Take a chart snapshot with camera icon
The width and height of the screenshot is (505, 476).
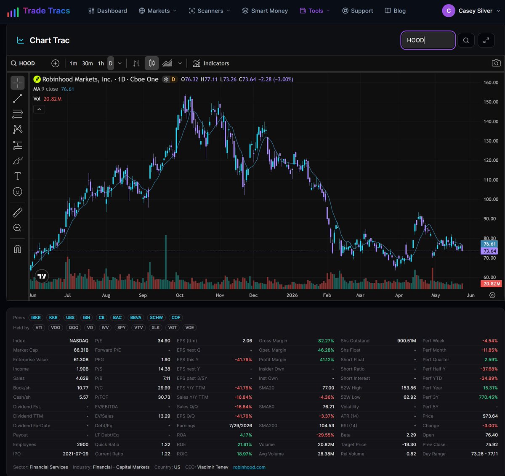496,63
